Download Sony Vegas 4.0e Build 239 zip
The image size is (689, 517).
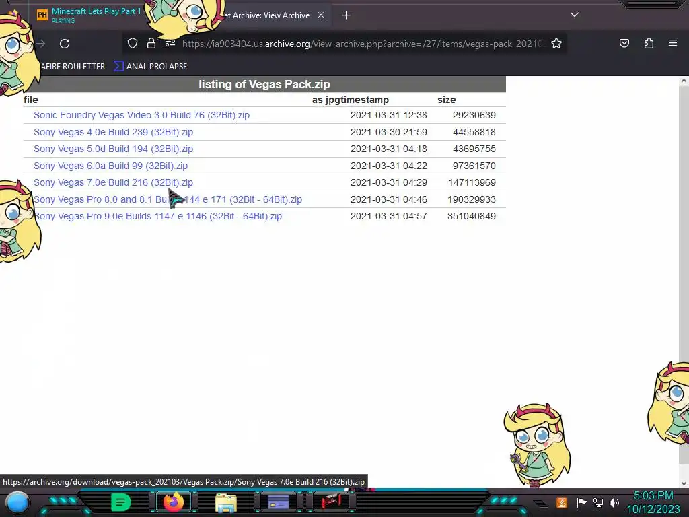point(113,132)
